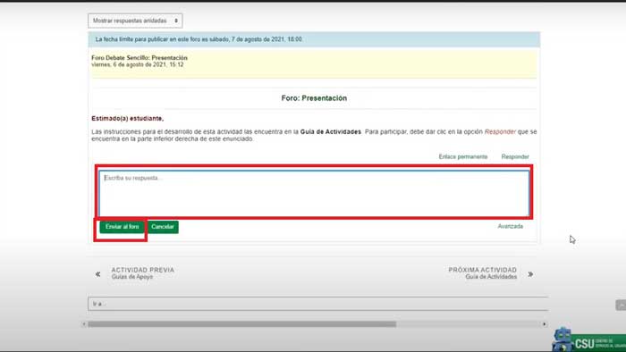Click the right double-chevron next icon
626x352 pixels.
(x=530, y=274)
